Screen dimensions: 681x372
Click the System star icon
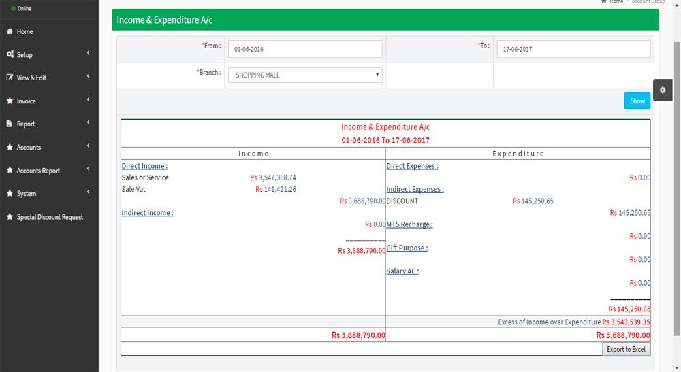tap(10, 193)
